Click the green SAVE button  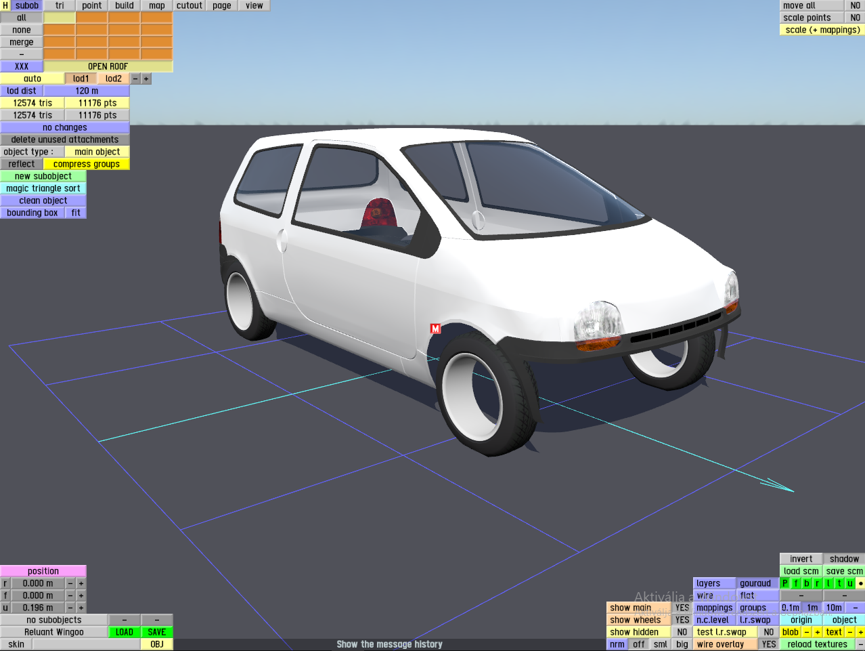[157, 632]
